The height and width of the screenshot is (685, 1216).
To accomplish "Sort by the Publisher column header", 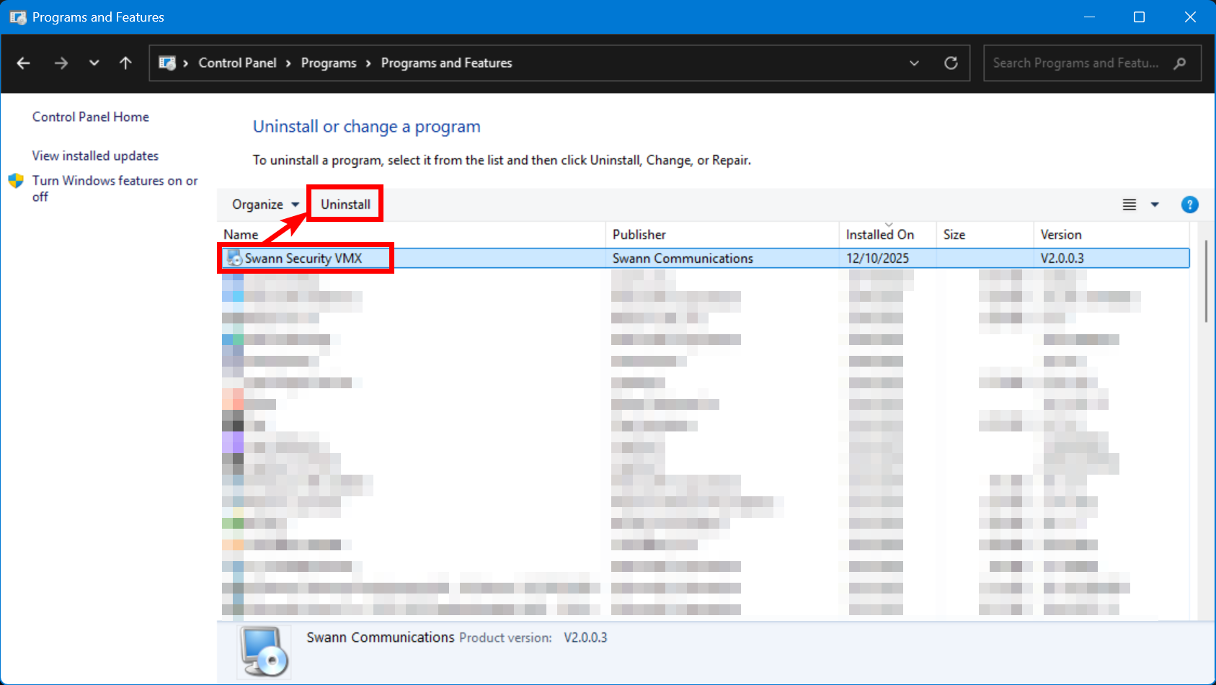I will 639,235.
